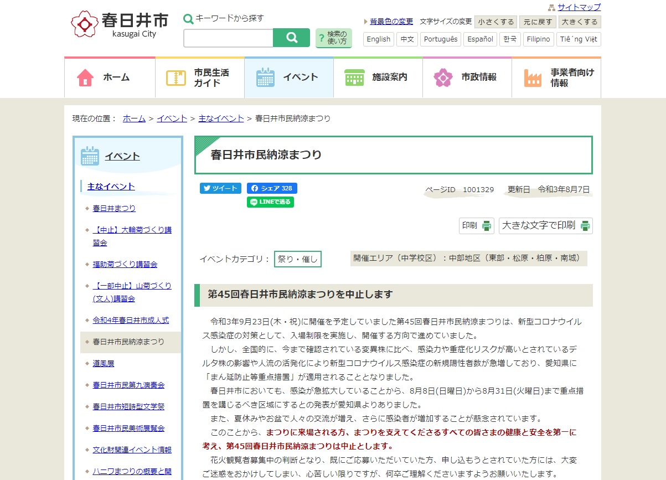This screenshot has height=480, width=666.
Task: Open 【中止】大輪菊づくり講習会 link
Action: click(x=132, y=236)
